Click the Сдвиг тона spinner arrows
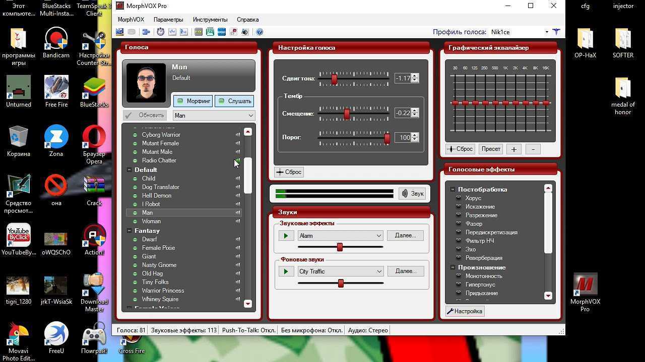Image resolution: width=645 pixels, height=362 pixels. [x=415, y=78]
